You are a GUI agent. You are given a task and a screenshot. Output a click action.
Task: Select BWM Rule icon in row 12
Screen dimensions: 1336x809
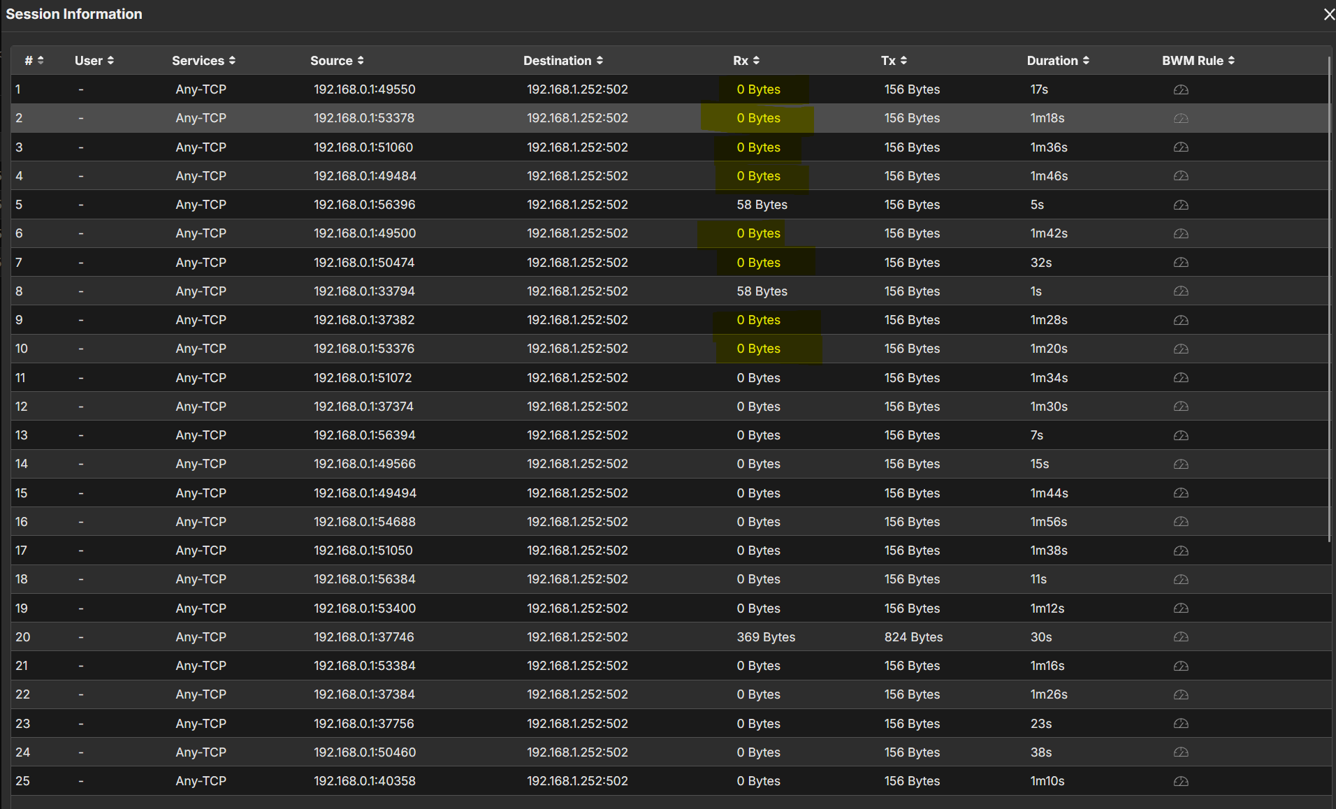click(x=1181, y=406)
